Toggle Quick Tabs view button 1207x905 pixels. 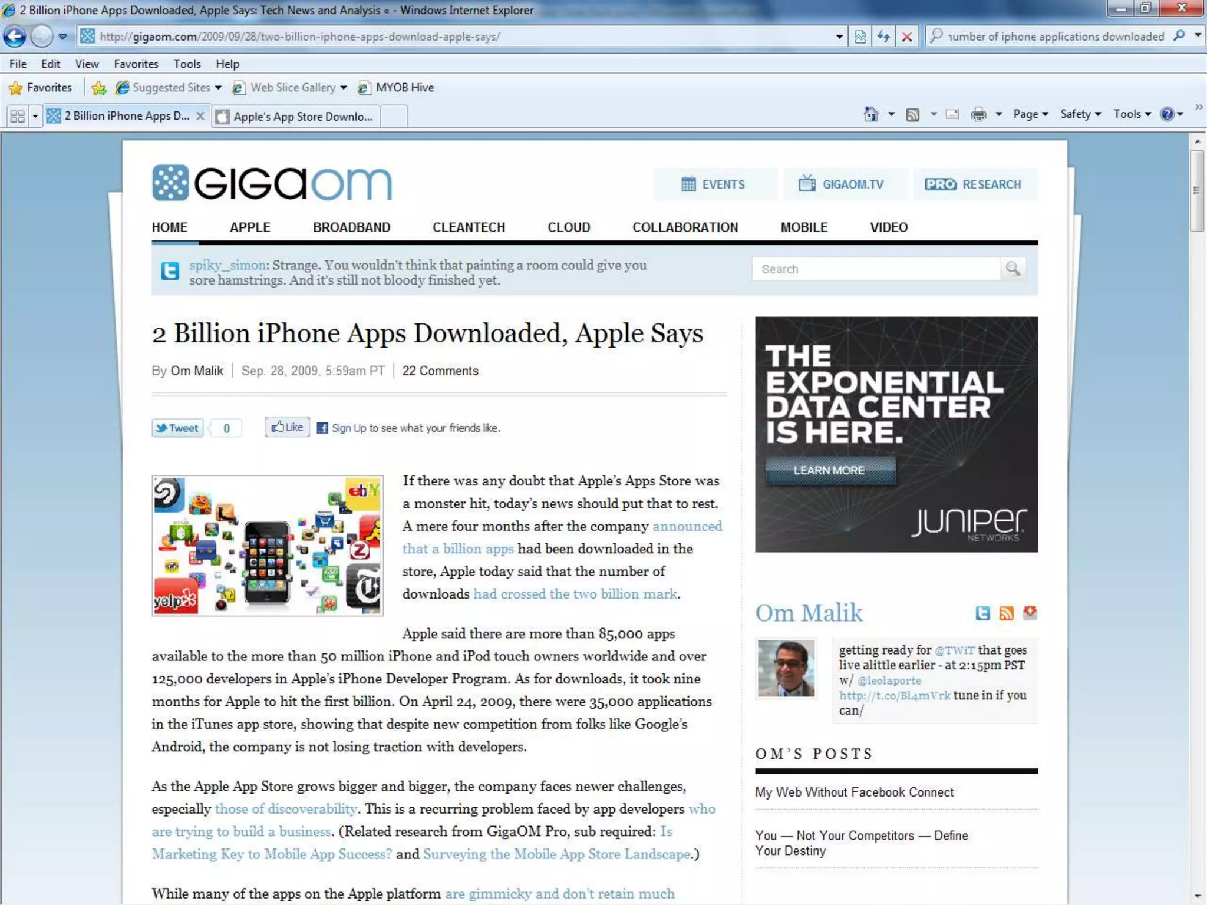tap(18, 116)
